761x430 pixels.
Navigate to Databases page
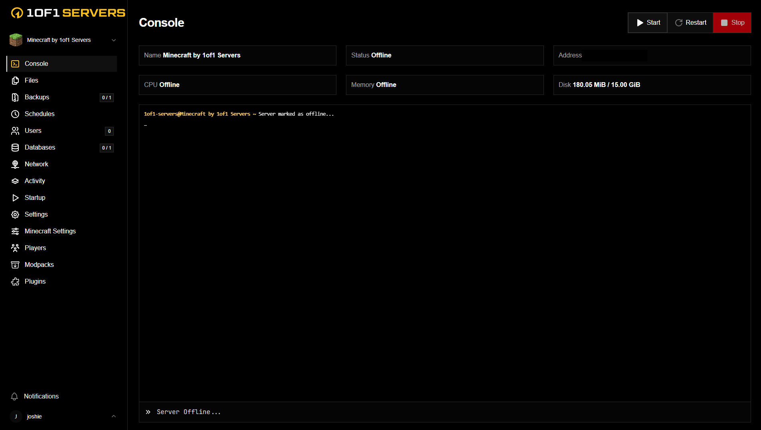(x=62, y=148)
